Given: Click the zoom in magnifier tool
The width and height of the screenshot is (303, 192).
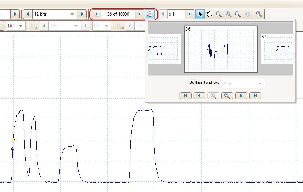Looking at the screenshot, I should click(228, 14).
